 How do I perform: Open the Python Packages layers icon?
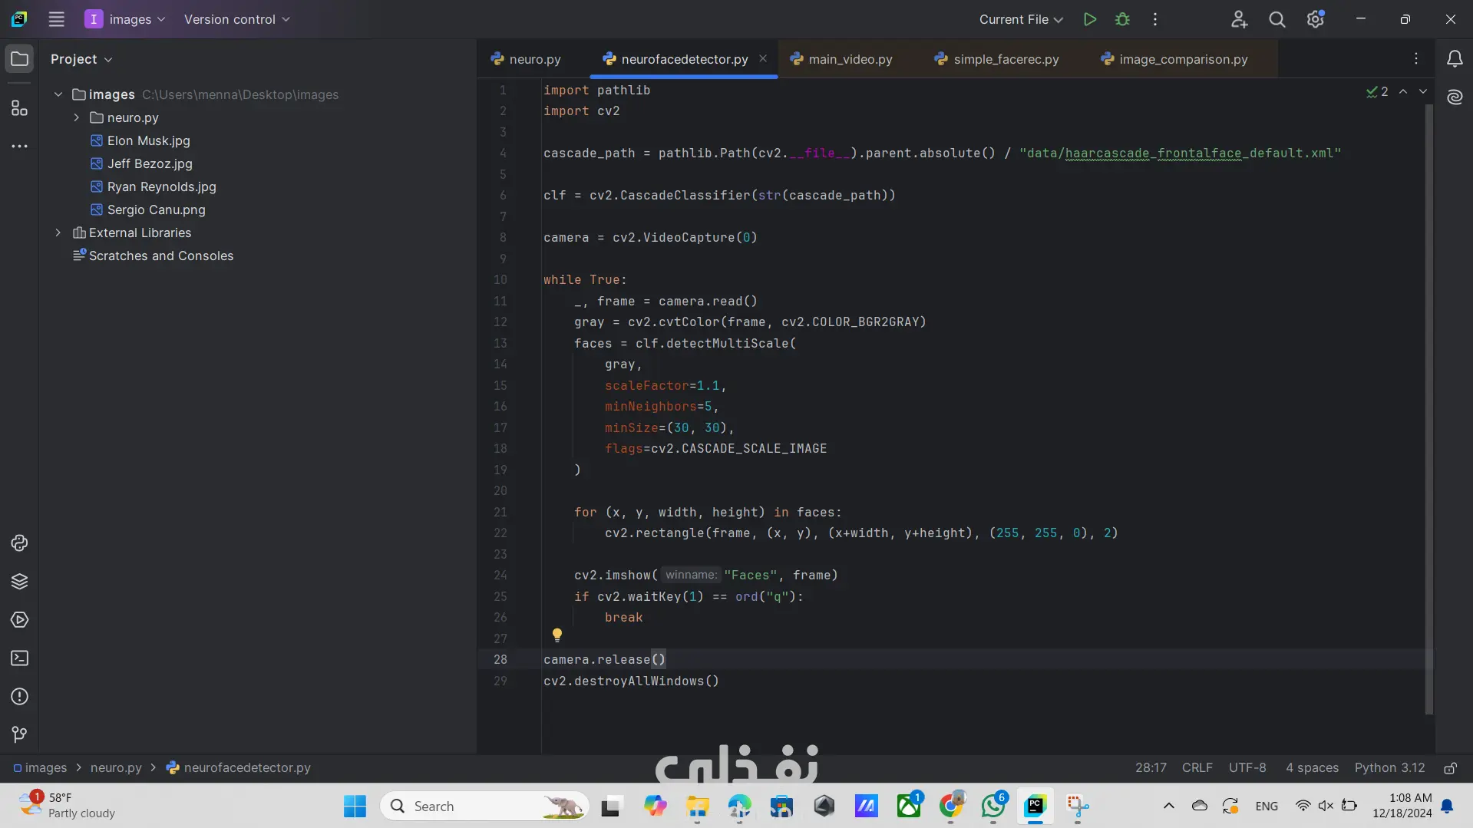coord(19,582)
